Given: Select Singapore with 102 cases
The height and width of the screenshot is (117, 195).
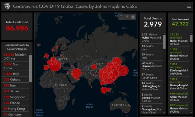Looking at the screenshot, I should [15, 97].
